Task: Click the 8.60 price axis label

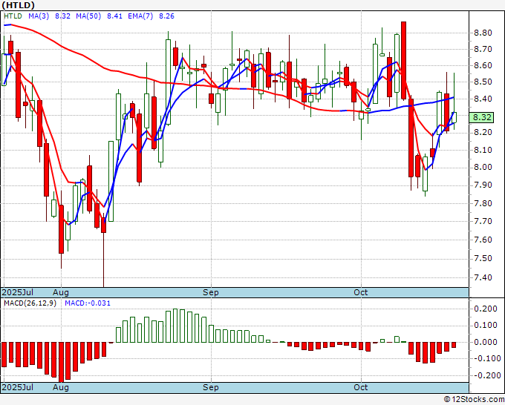Action: point(483,65)
